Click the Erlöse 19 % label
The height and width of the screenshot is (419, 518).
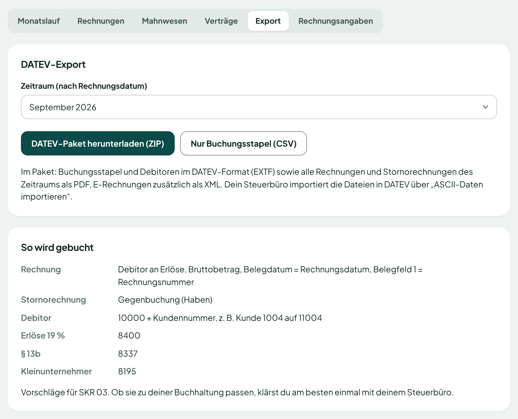43,335
